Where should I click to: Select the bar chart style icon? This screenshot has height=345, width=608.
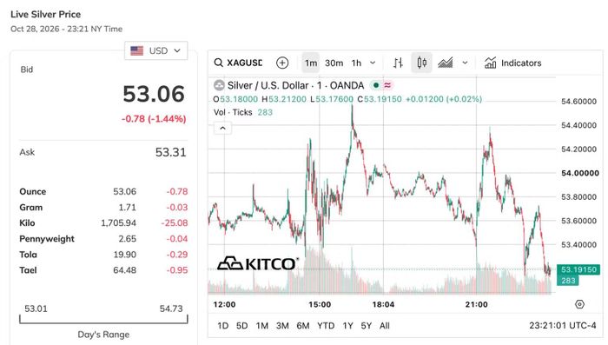tap(398, 63)
